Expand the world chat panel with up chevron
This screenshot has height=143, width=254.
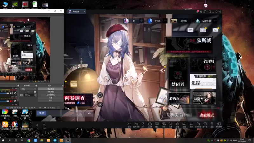click(89, 113)
